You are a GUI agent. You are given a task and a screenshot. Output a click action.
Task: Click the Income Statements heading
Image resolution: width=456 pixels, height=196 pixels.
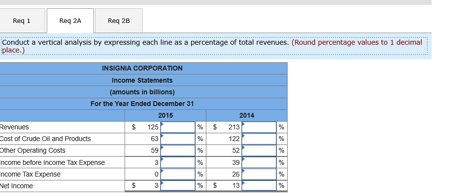pos(142,80)
